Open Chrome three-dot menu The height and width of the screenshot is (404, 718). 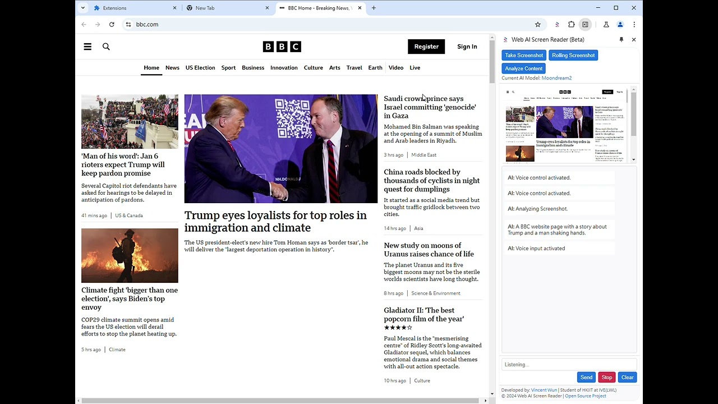tap(634, 24)
